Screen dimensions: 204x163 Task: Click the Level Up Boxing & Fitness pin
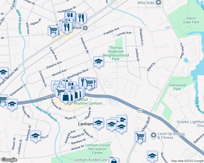(154, 135)
